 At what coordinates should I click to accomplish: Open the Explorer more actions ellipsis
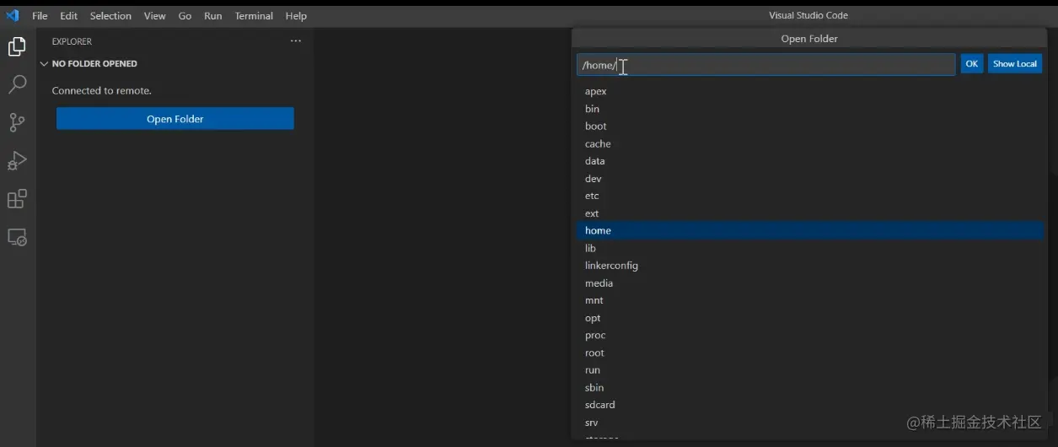click(295, 41)
